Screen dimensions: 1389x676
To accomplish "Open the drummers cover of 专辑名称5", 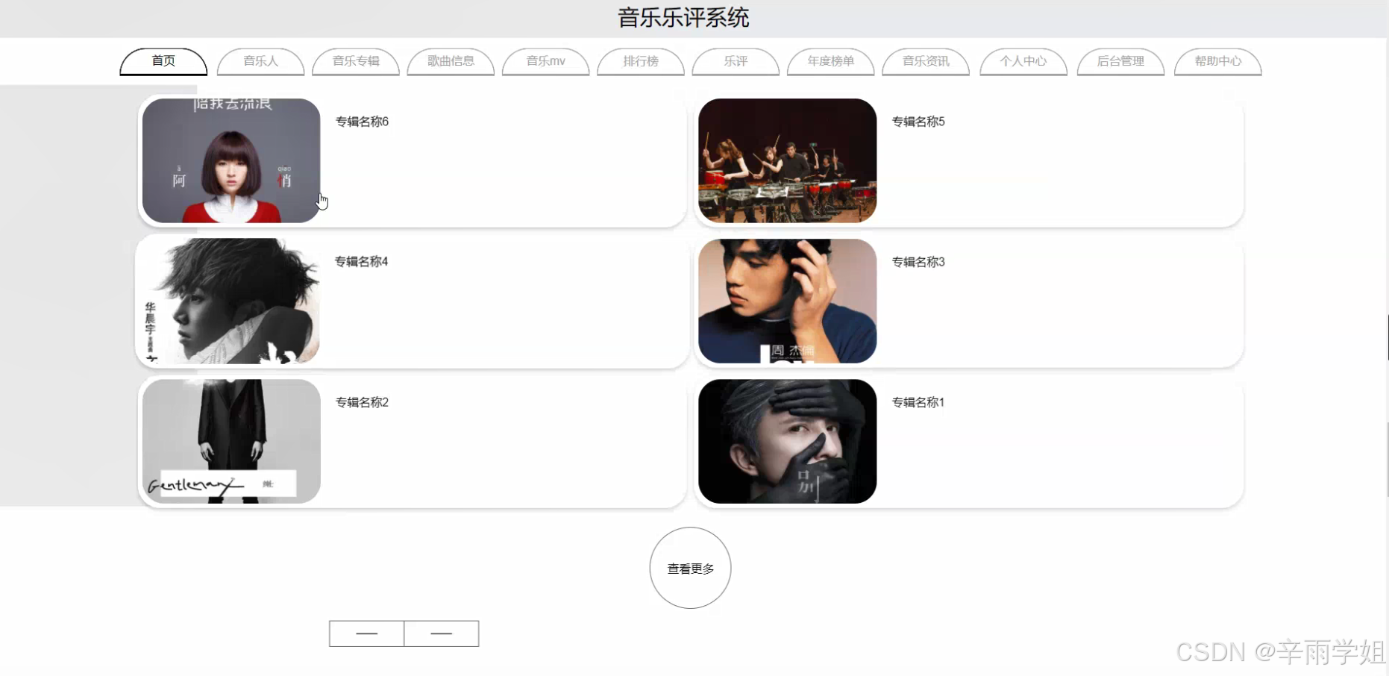I will pyautogui.click(x=788, y=160).
